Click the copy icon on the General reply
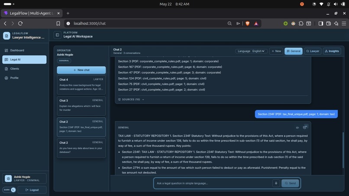The width and height of the screenshot is (349, 196). (x=304, y=128)
